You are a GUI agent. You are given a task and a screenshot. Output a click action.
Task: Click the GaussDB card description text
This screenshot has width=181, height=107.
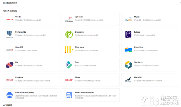[x=26, y=50]
